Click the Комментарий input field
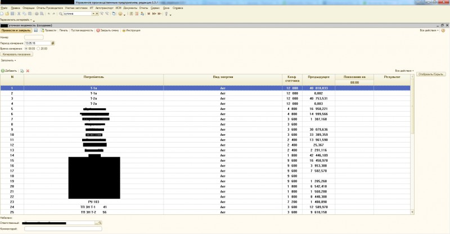Viewport: 450px width, 234px height. (x=63, y=228)
